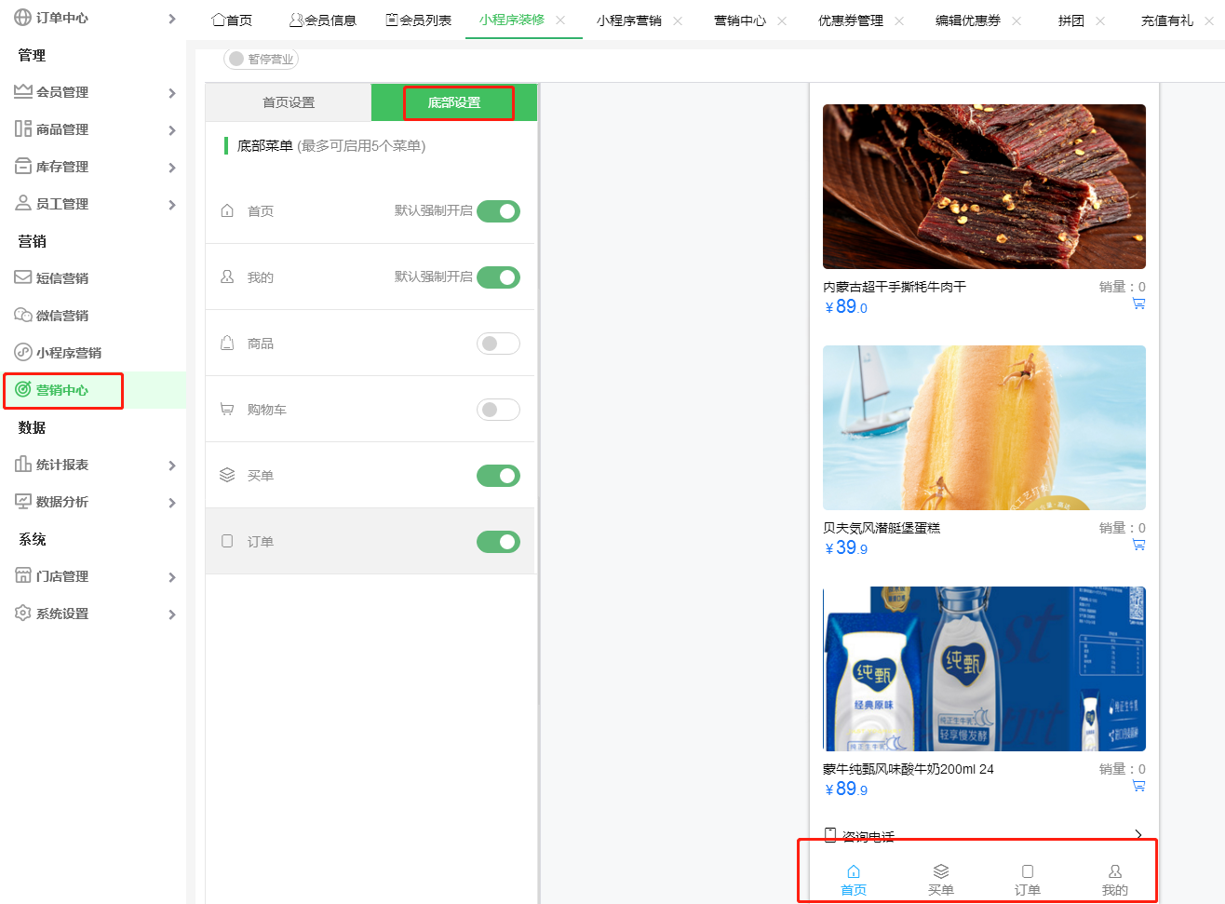Switch to the 首页设置 tab
The height and width of the screenshot is (904, 1225).
point(288,102)
